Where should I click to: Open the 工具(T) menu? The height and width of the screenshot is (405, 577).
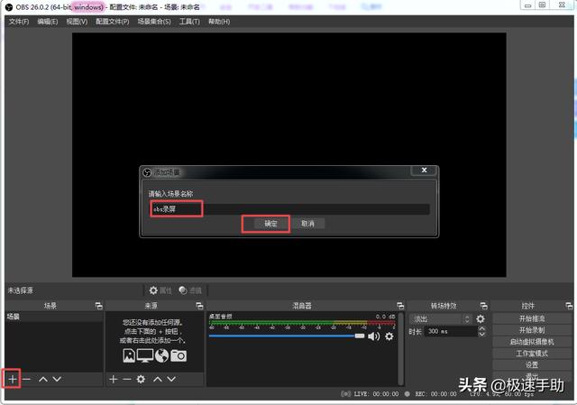click(189, 21)
